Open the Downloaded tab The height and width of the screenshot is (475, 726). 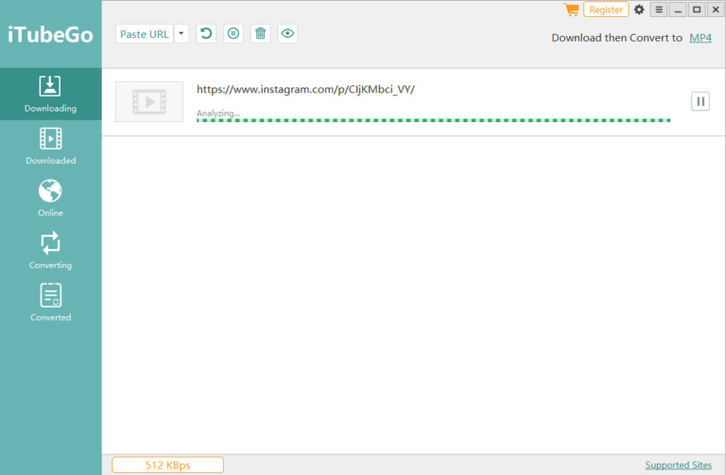pyautogui.click(x=50, y=146)
